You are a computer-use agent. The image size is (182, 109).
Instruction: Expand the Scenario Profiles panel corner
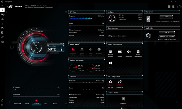click(x=142, y=92)
